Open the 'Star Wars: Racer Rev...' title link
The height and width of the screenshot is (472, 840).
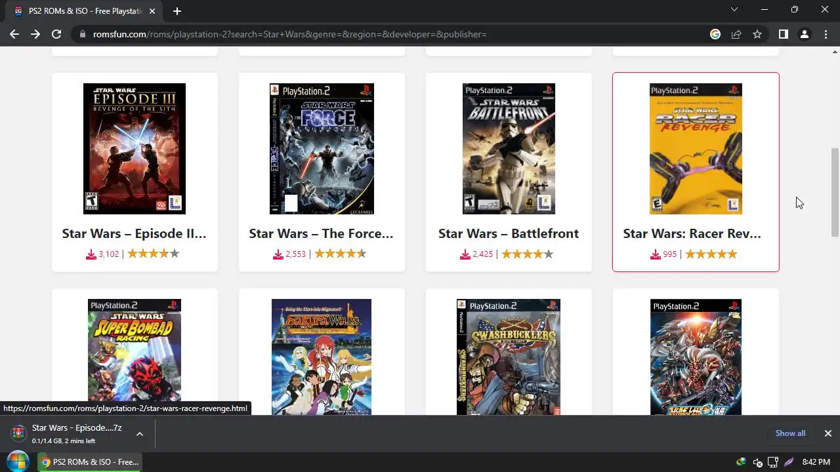click(x=692, y=233)
